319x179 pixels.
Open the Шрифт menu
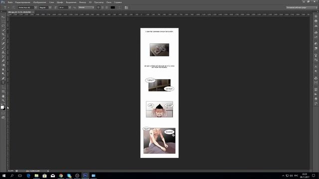[x=60, y=2]
